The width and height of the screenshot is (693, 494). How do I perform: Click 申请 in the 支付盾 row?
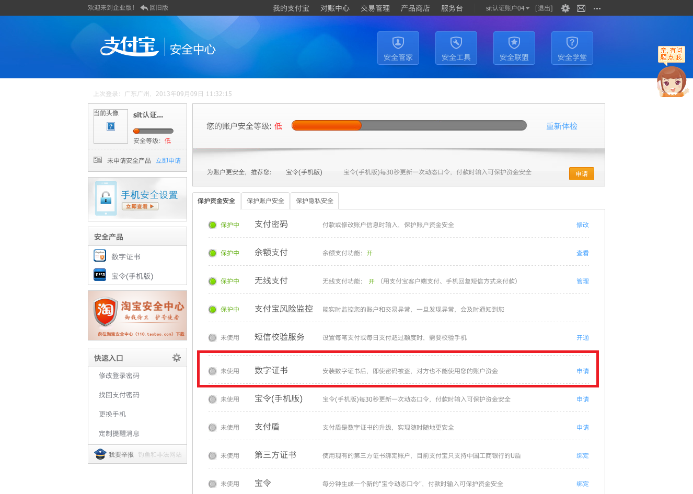click(583, 428)
